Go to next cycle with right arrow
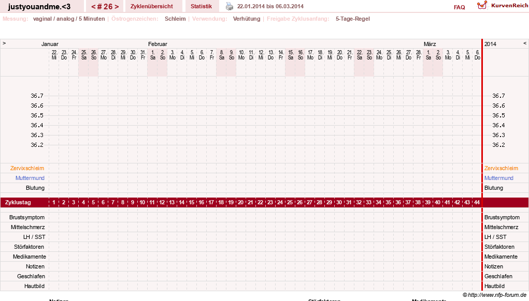Image resolution: width=529 pixels, height=301 pixels. pos(117,6)
